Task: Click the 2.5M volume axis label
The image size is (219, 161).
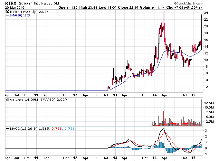Action: coord(210,122)
